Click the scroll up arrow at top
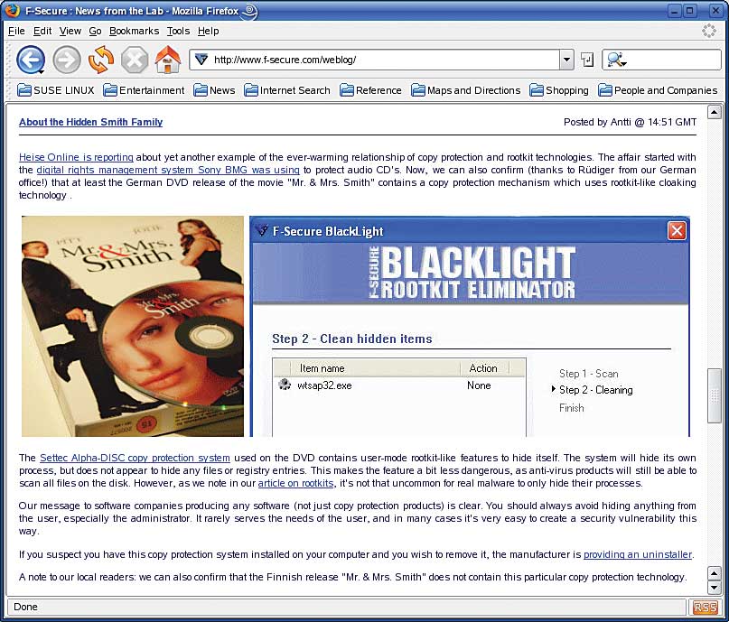 point(715,111)
